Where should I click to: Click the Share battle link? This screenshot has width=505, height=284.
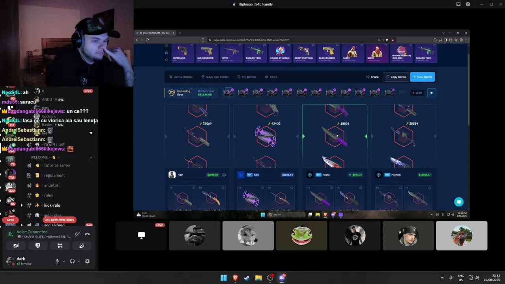372,77
